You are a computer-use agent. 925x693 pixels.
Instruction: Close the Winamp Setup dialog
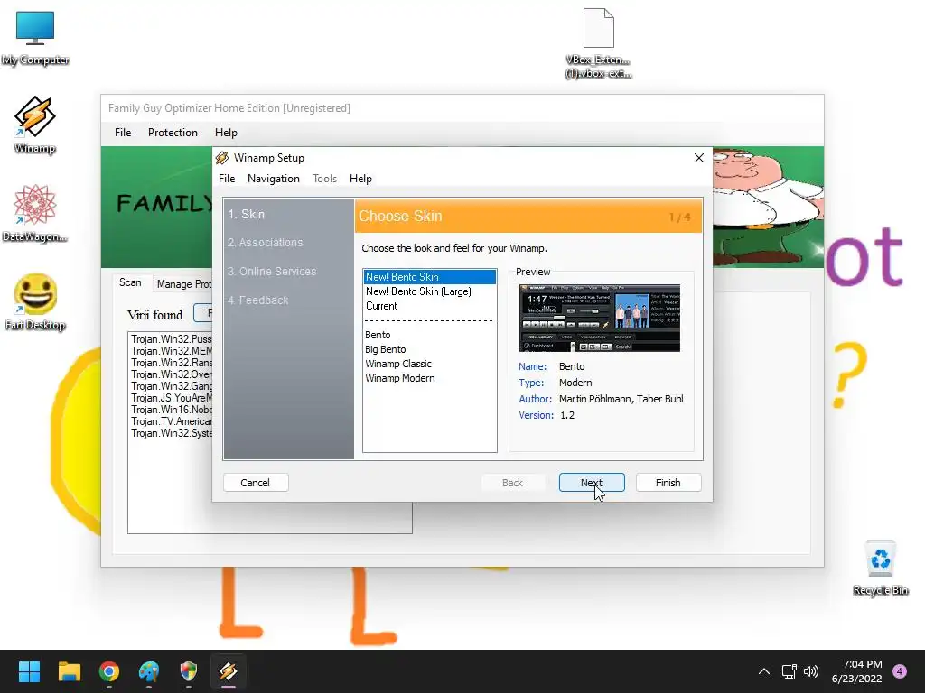coord(699,158)
